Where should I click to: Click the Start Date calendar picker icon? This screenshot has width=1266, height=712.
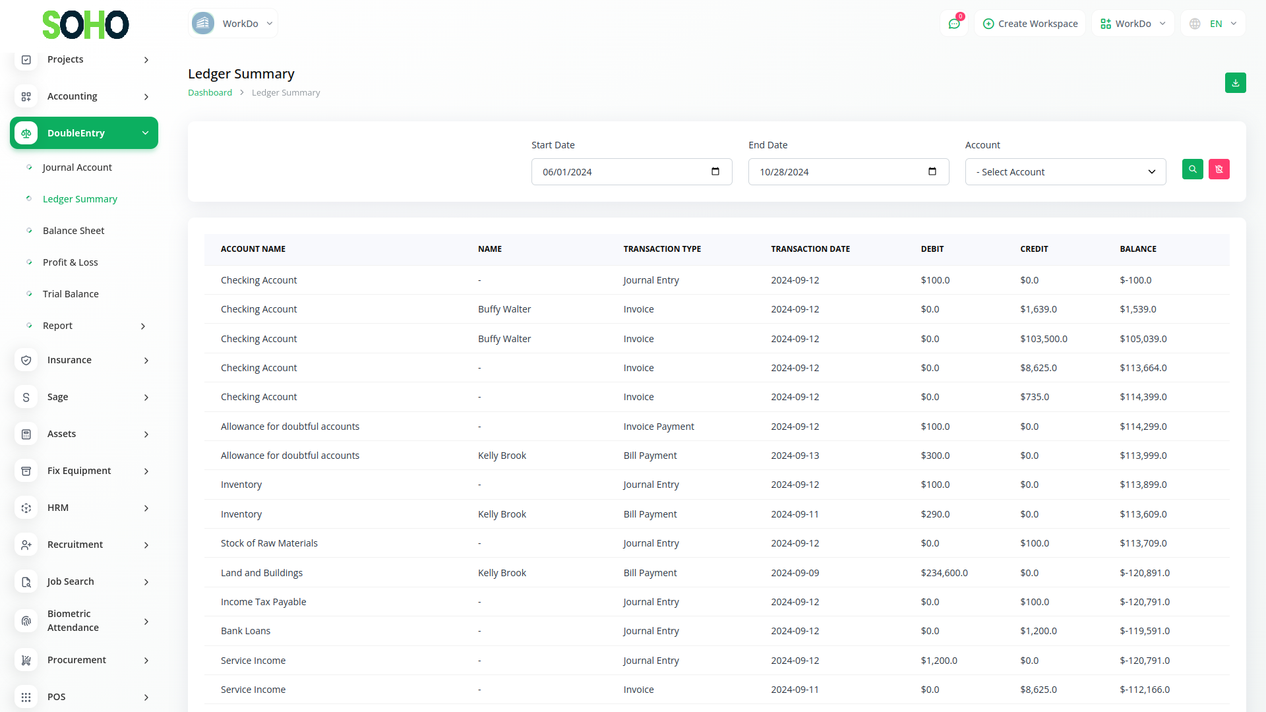coord(715,171)
